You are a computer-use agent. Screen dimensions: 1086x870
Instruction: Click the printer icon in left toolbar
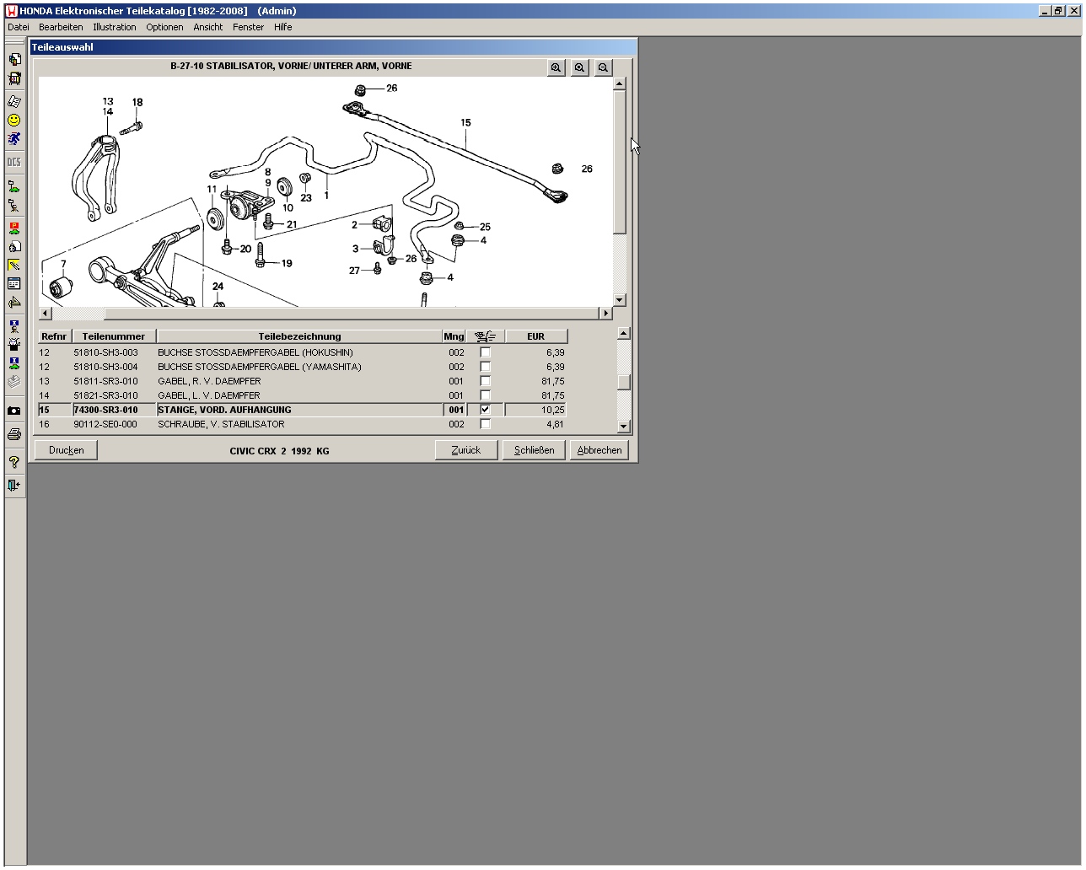tap(14, 435)
